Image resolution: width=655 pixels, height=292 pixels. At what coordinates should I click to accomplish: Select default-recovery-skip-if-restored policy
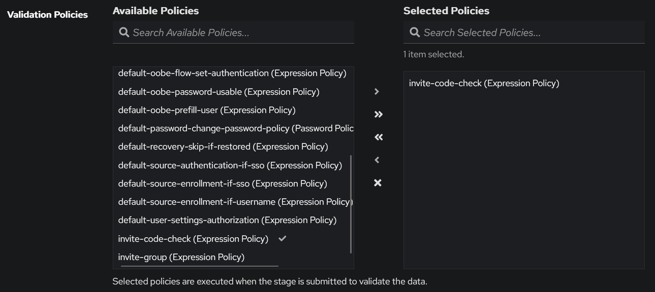tap(223, 147)
